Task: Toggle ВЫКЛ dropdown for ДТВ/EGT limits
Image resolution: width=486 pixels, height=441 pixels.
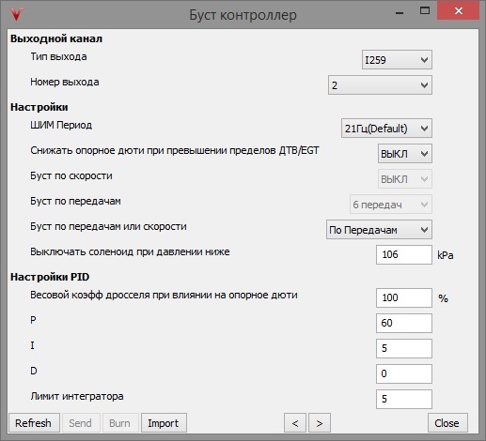Action: [x=404, y=153]
